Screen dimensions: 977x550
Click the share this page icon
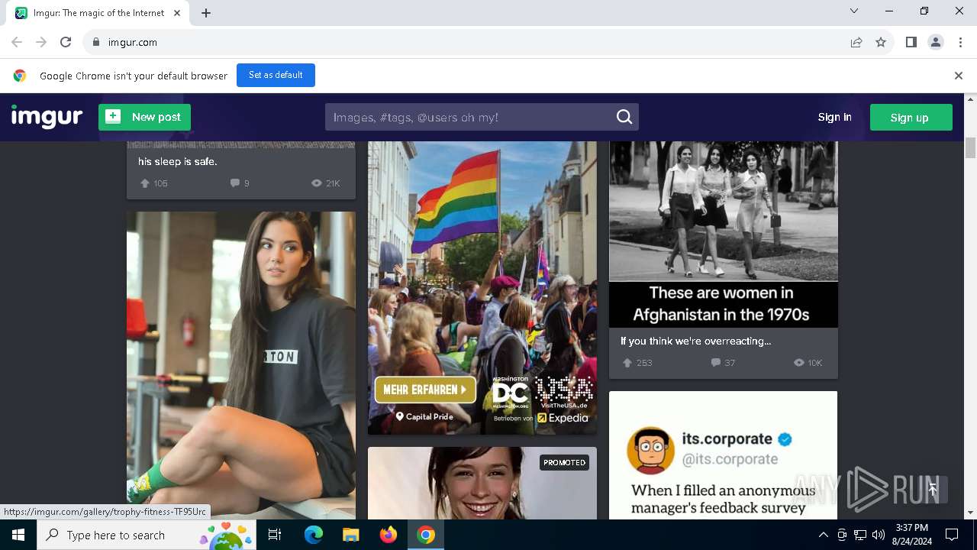(x=856, y=42)
